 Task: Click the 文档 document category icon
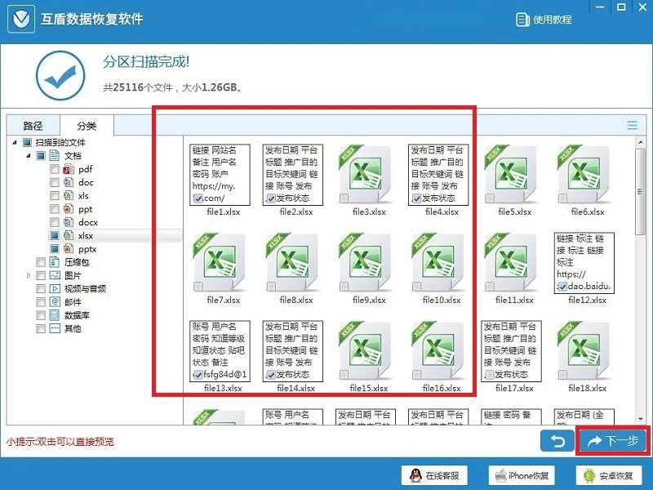tap(55, 156)
